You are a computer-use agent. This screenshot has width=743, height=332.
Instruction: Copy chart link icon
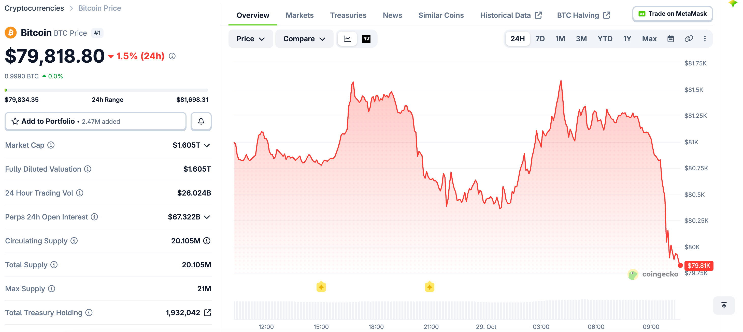[689, 39]
